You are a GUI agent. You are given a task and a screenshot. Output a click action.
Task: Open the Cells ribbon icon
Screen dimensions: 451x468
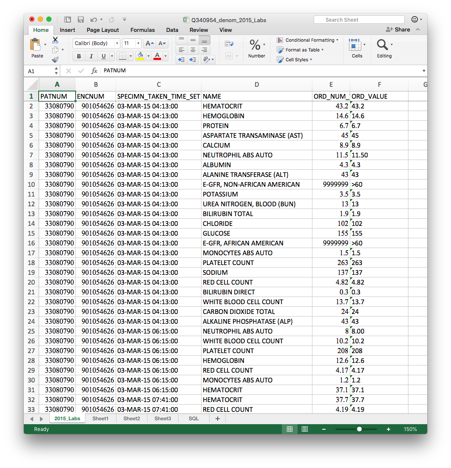tap(355, 45)
